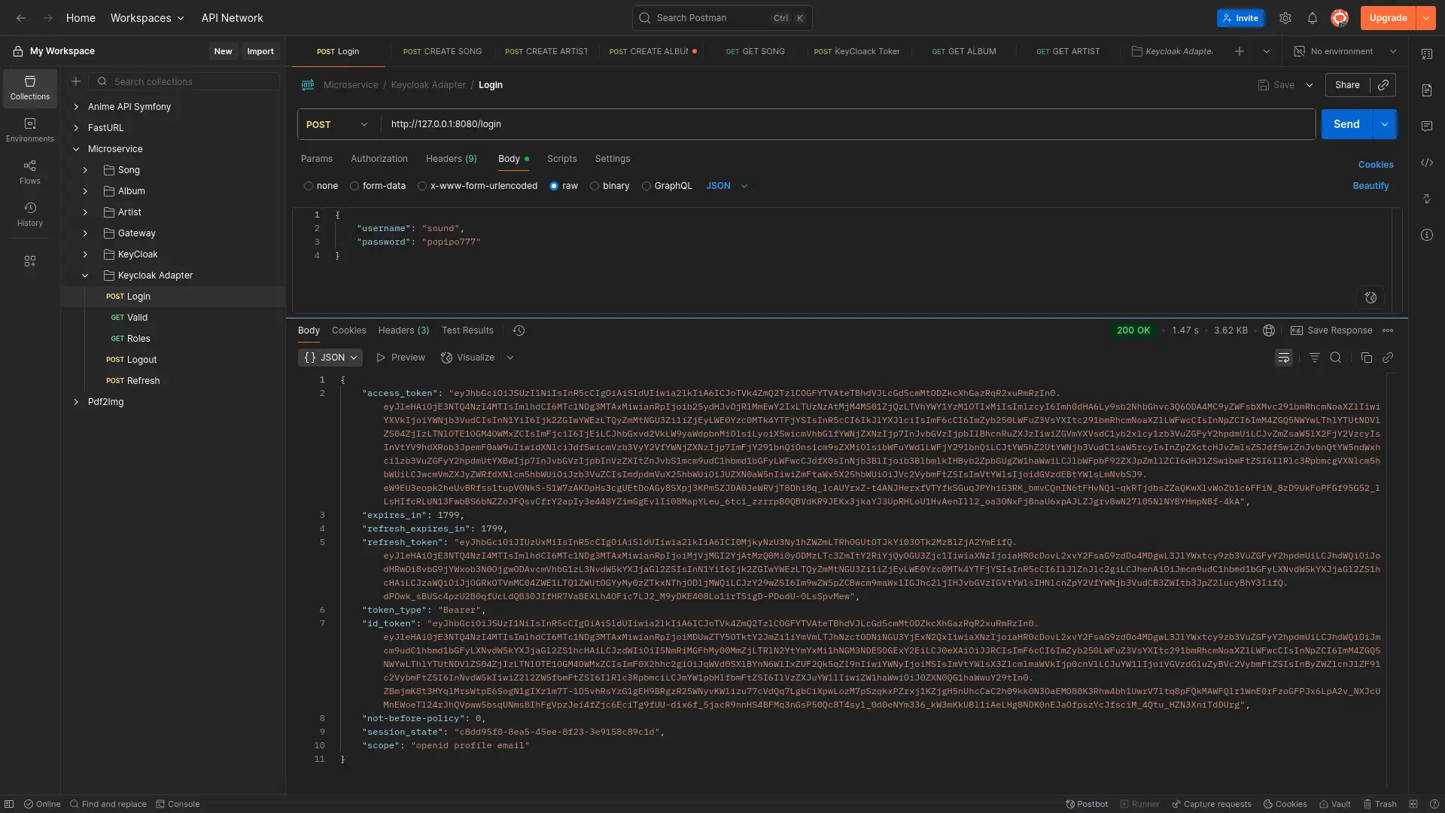This screenshot has height=813, width=1445.
Task: Click the Search collections field
Action: (x=184, y=81)
